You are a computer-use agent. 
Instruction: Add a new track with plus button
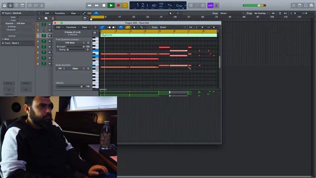point(39,18)
